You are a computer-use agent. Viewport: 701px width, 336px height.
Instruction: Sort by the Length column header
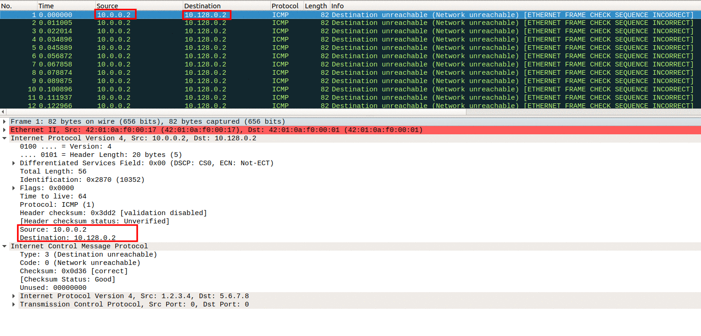(x=316, y=6)
